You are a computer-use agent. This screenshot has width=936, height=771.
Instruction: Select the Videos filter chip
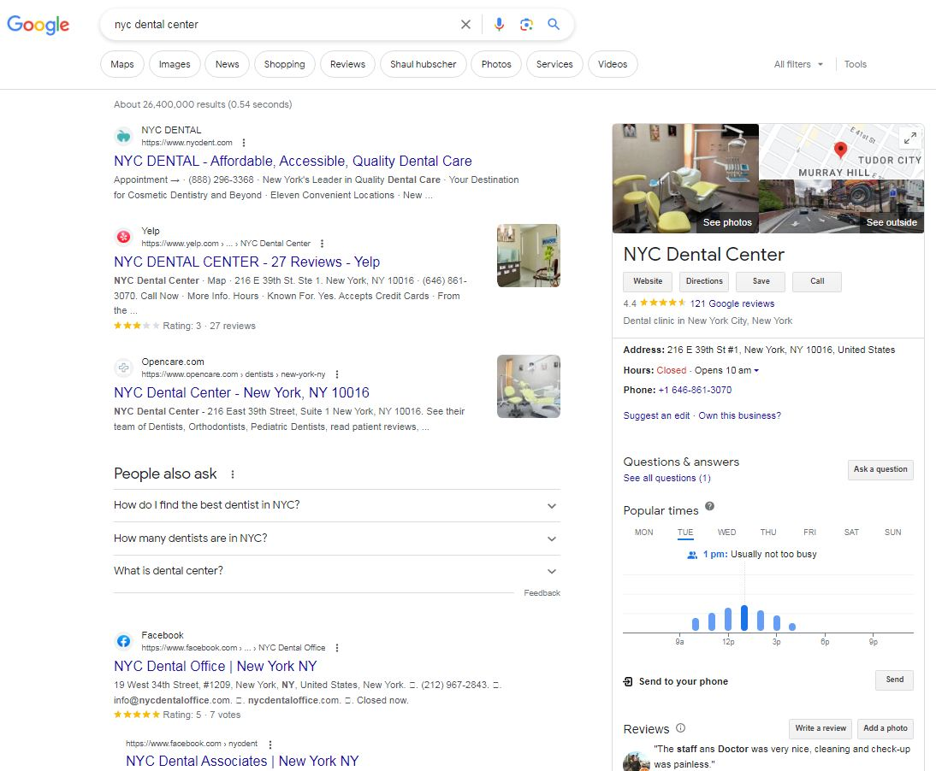pyautogui.click(x=613, y=64)
